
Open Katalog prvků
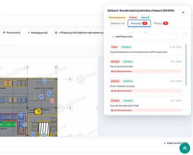(x=38, y=33)
